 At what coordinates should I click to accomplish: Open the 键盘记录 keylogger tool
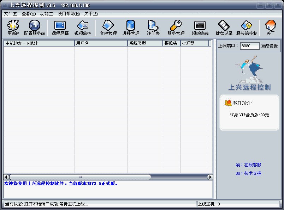224,27
